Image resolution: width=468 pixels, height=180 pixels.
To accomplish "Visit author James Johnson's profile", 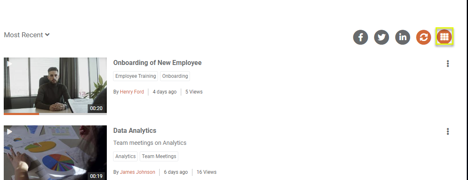I will (x=138, y=172).
